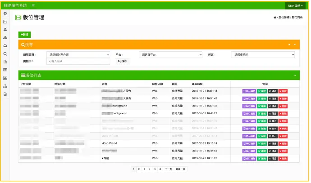Open the 平台 dropdown
This screenshot has height=183, width=311.
point(170,54)
